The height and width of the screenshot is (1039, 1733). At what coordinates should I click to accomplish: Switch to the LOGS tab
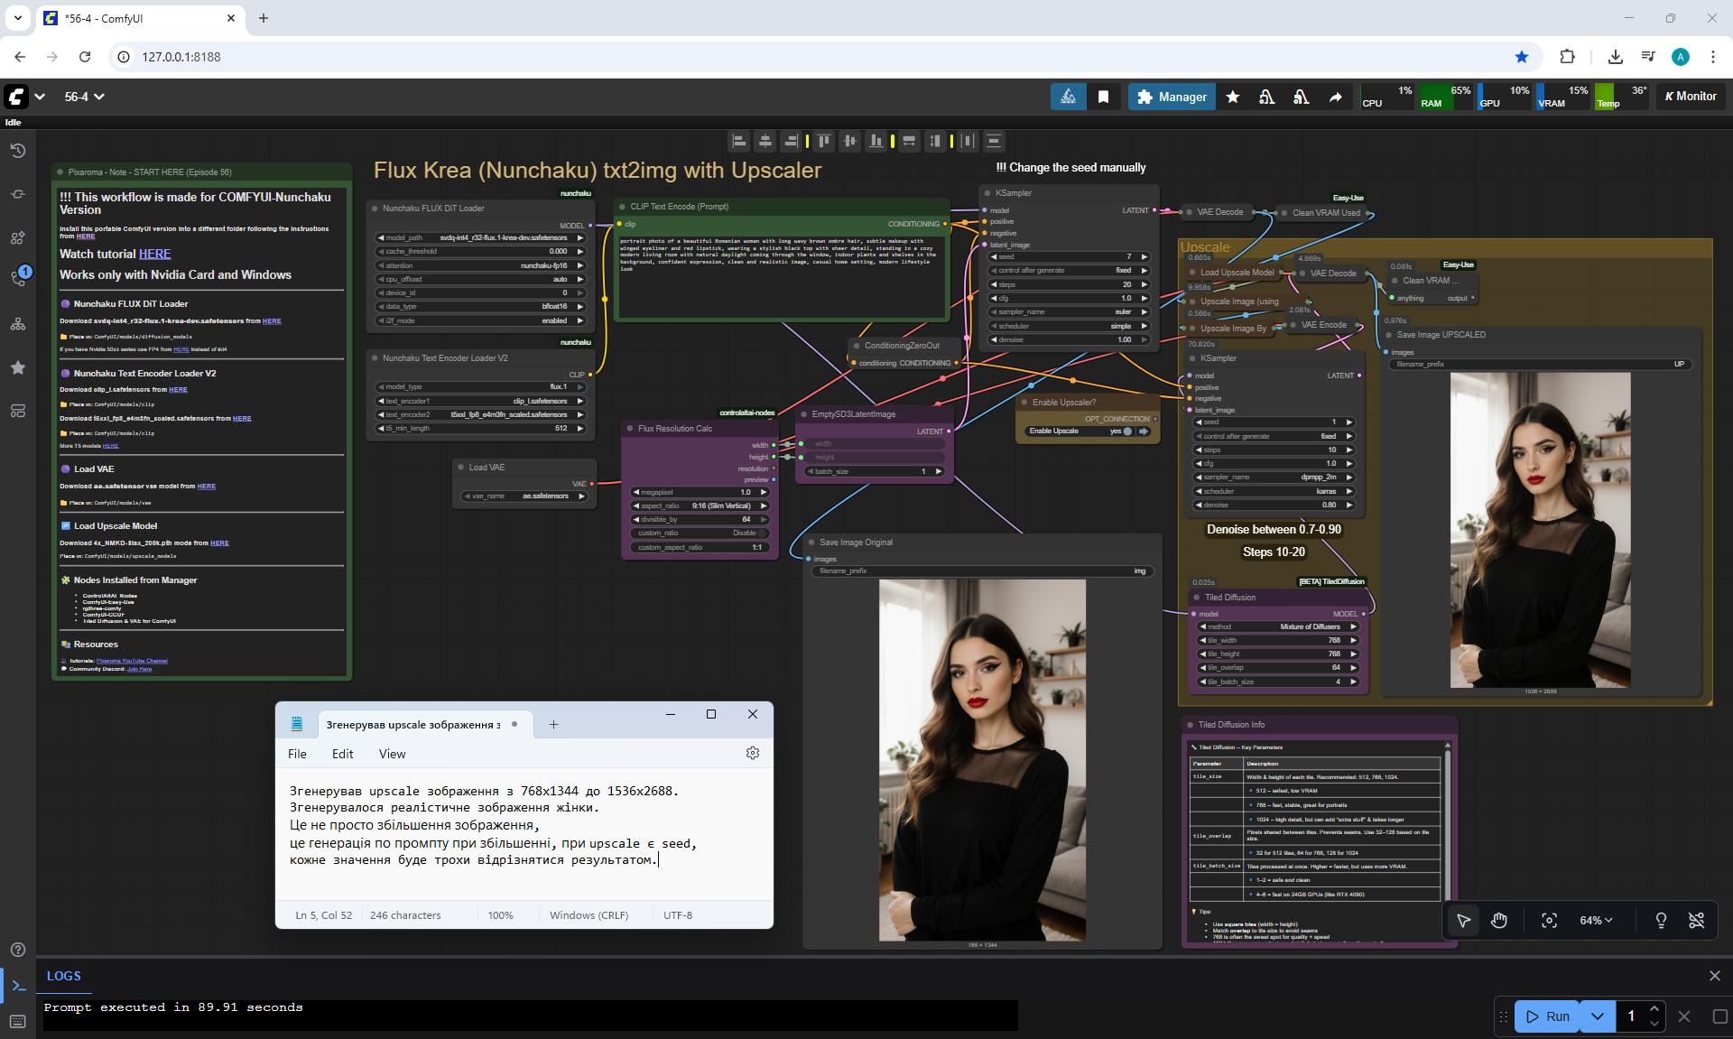click(x=63, y=976)
